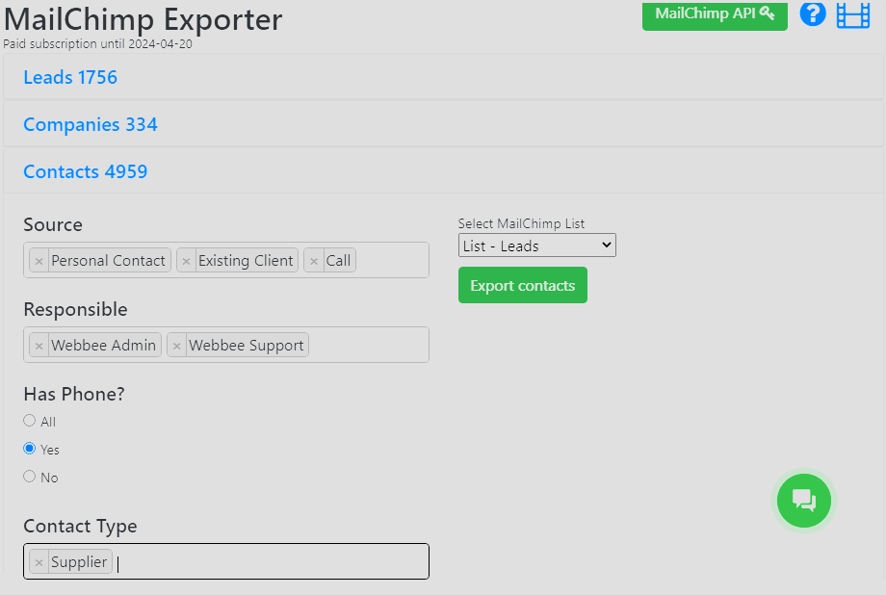The height and width of the screenshot is (595, 886).
Task: Collapse the Contacts 4959 section
Action: 86,171
